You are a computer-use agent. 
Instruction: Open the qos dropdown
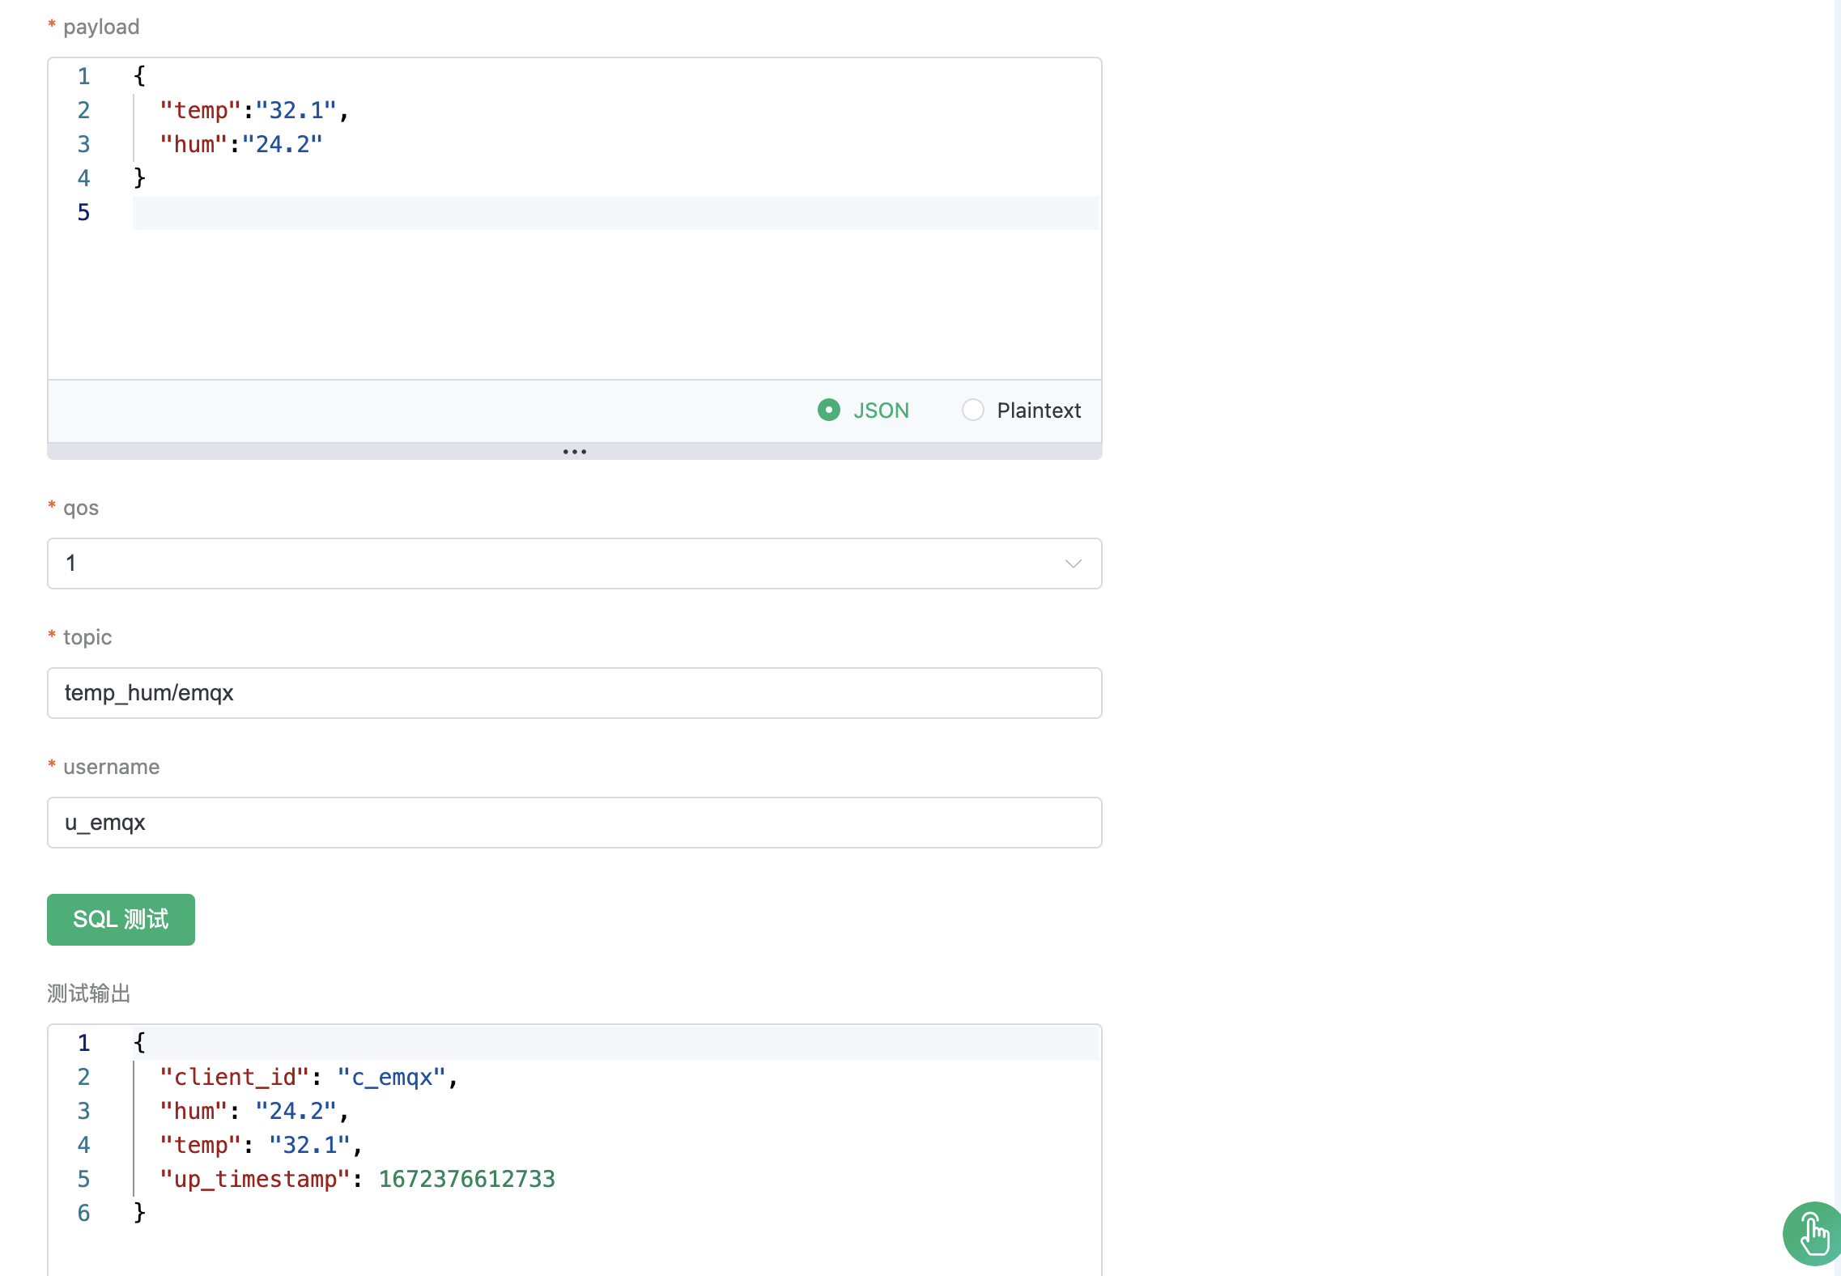573,564
